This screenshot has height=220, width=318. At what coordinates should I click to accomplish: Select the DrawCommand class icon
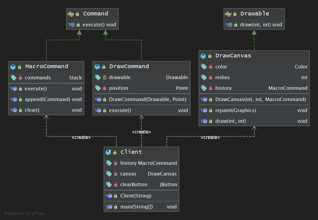97,66
